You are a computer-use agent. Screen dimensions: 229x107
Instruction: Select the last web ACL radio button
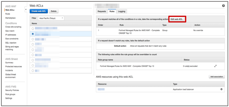pos(33,70)
